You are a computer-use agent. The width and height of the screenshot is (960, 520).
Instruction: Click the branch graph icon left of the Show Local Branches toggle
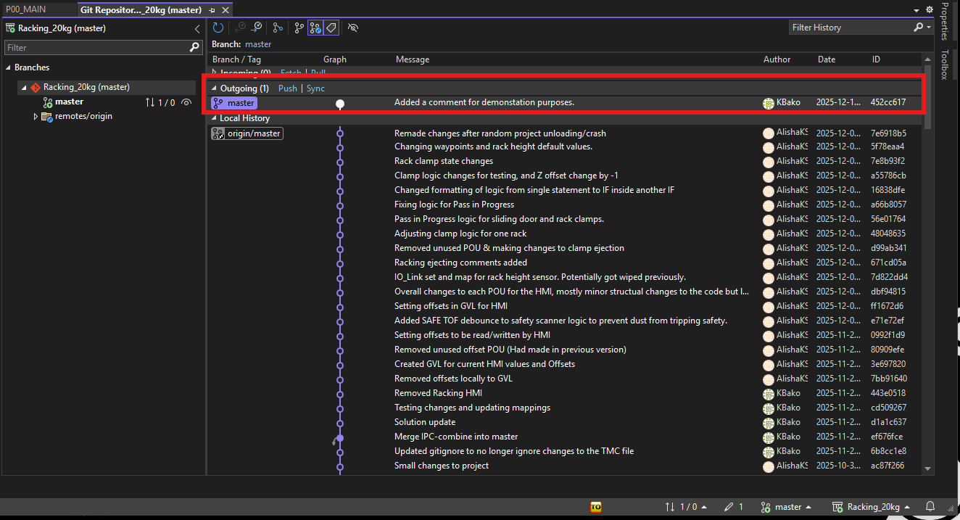[x=278, y=28]
